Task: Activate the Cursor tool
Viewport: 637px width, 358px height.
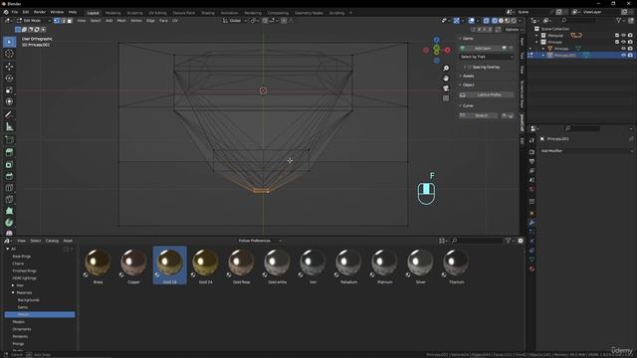Action: pos(9,54)
